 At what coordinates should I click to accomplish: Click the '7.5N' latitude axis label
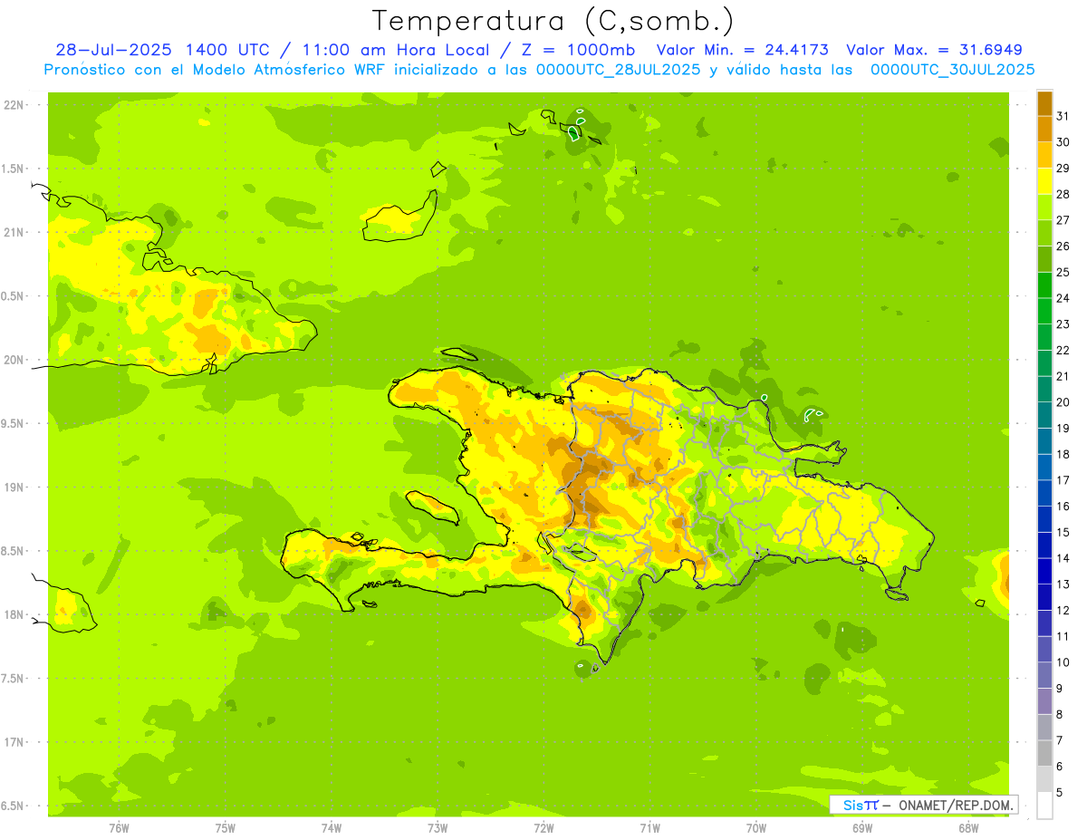[x=13, y=678]
